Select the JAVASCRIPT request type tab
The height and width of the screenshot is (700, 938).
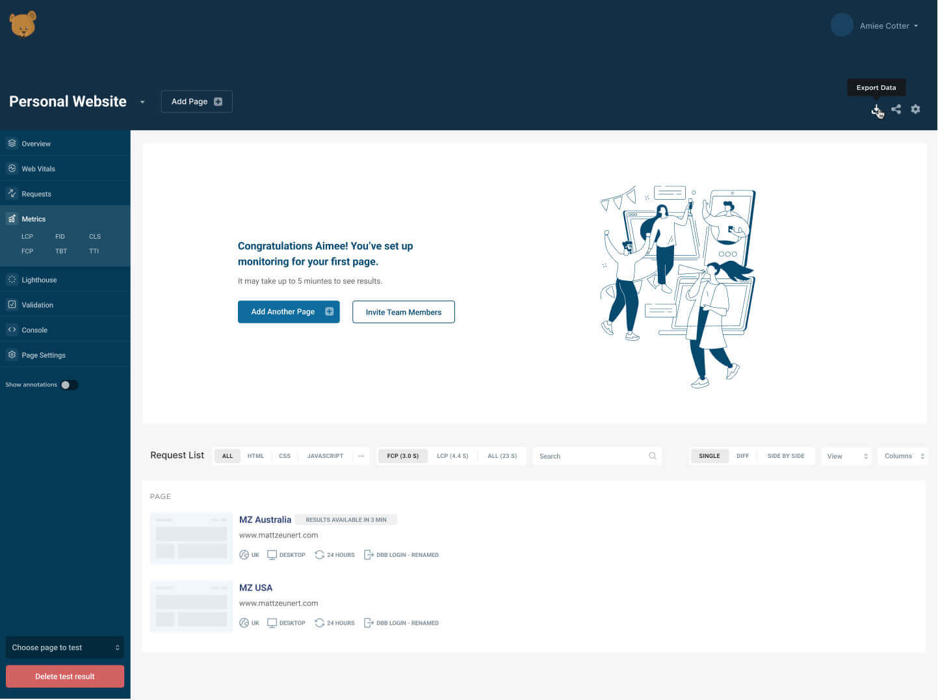point(325,456)
